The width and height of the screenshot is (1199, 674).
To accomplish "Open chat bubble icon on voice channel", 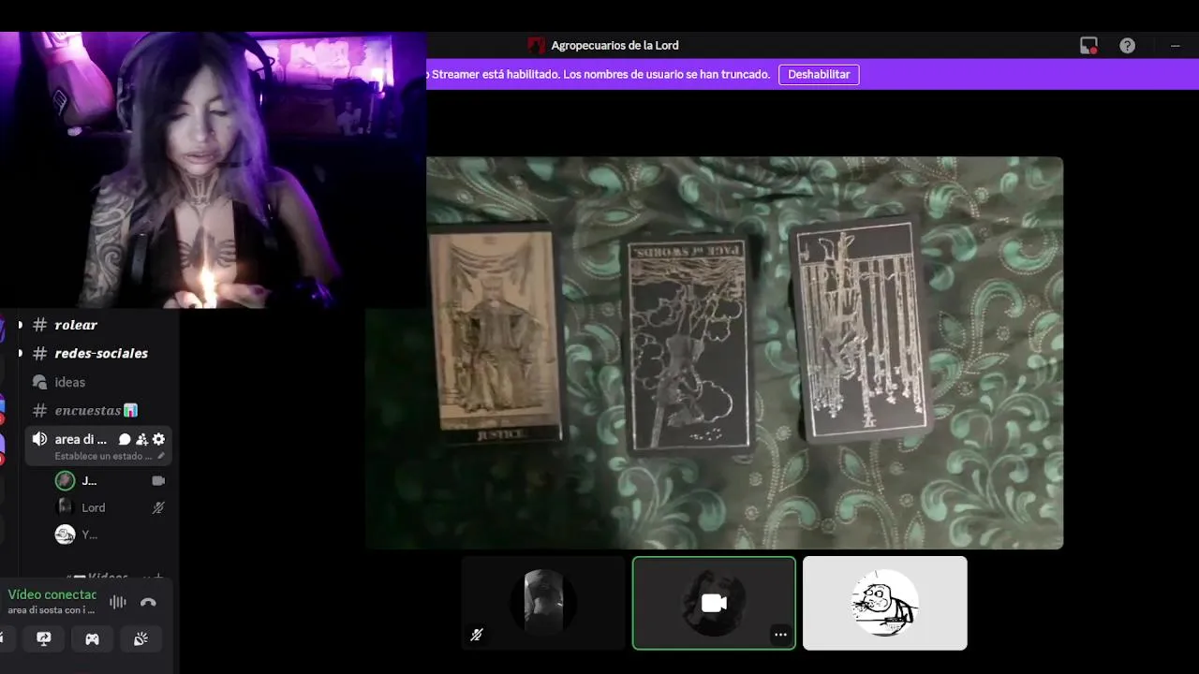I will pyautogui.click(x=125, y=439).
